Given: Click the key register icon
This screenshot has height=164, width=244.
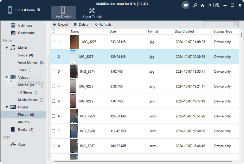Looking at the screenshot, I should pyautogui.click(x=195, y=5).
